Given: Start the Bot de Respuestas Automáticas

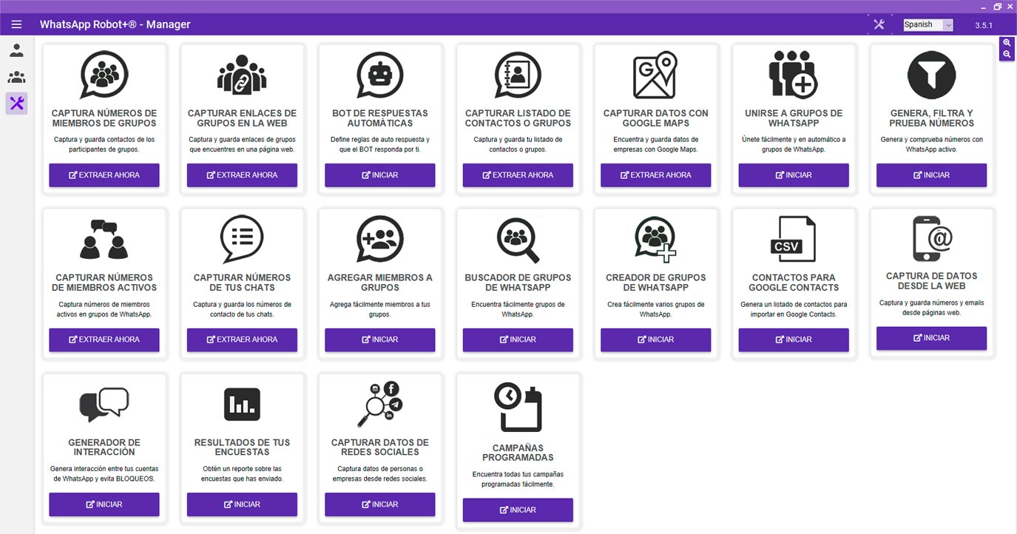Looking at the screenshot, I should click(x=380, y=175).
